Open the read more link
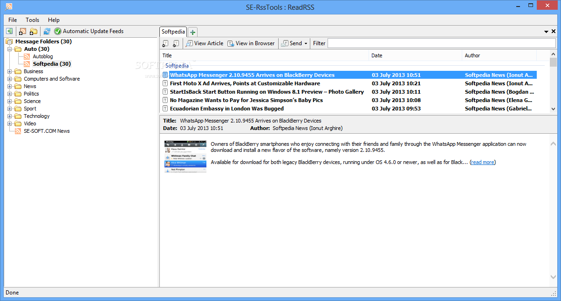The height and width of the screenshot is (301, 561). pyautogui.click(x=483, y=162)
